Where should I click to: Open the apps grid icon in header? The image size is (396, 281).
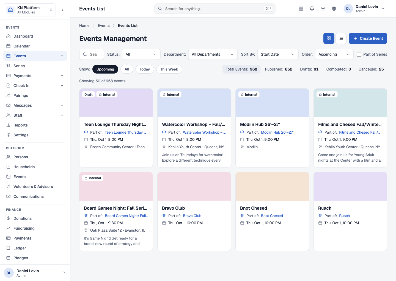pyautogui.click(x=301, y=9)
